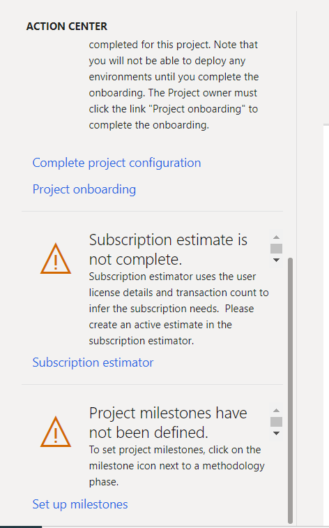Click the subscription estimator description text
The height and width of the screenshot is (528, 329).
[x=178, y=309]
